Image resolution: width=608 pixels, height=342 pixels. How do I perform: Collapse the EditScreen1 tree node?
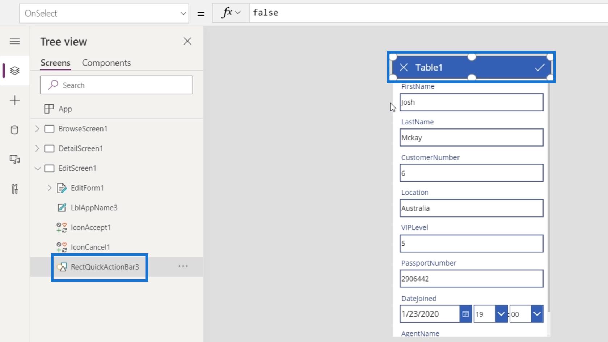click(37, 168)
